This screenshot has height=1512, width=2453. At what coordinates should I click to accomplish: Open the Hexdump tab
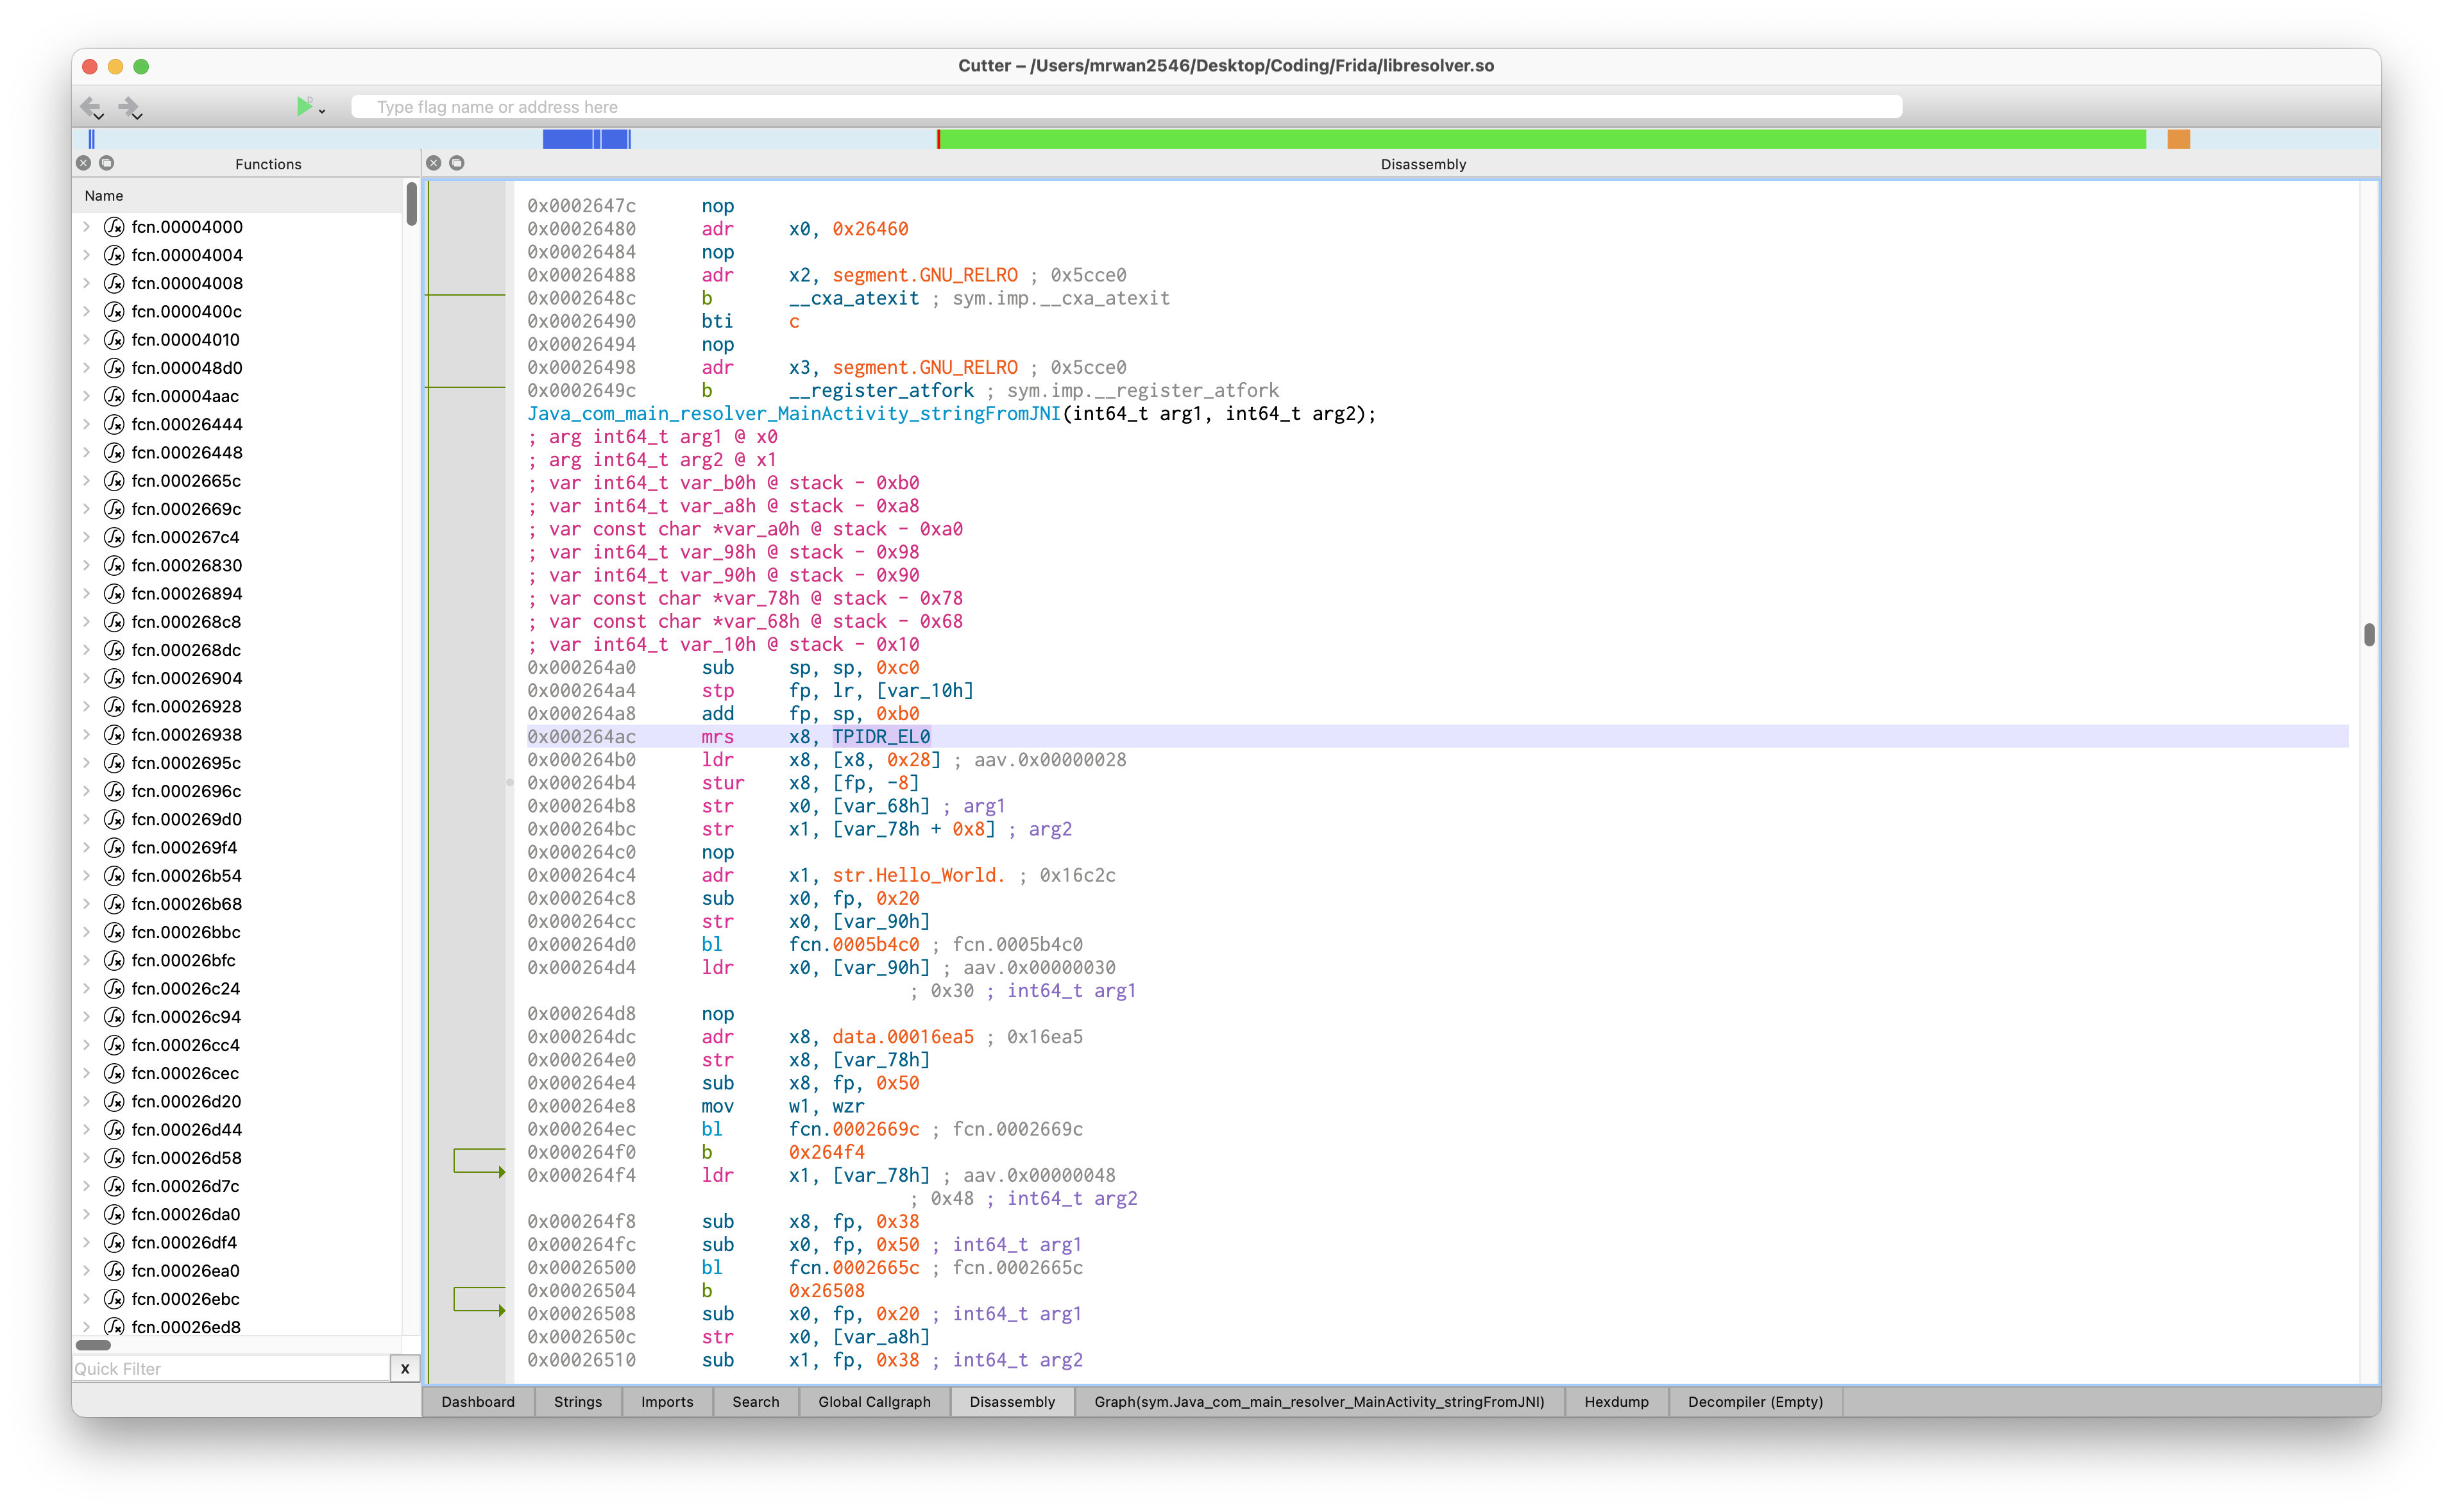(1615, 1402)
